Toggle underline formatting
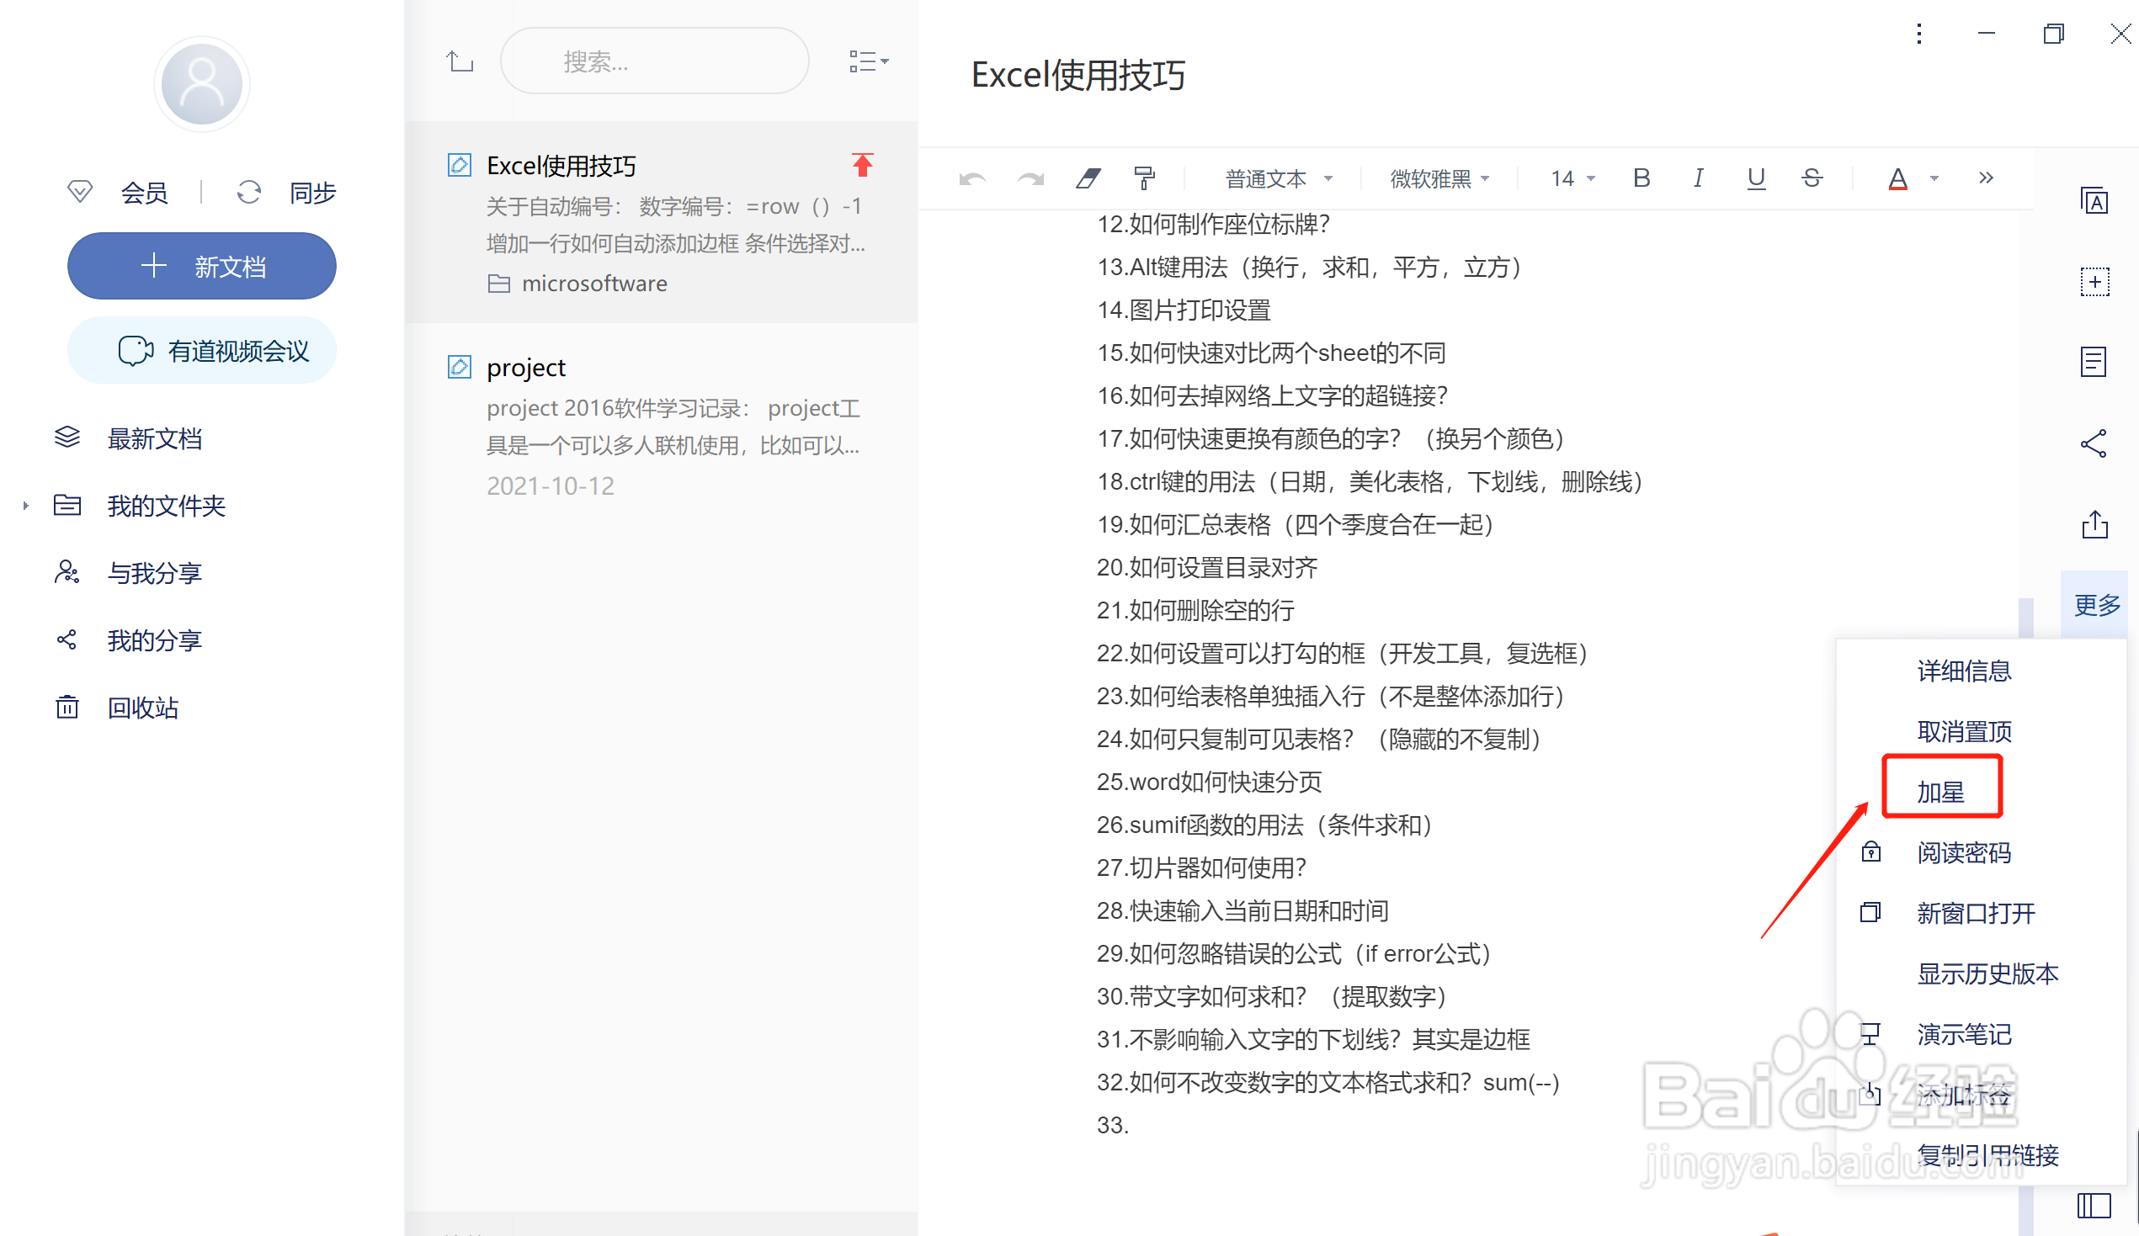The image size is (2139, 1236). pos(1756,178)
